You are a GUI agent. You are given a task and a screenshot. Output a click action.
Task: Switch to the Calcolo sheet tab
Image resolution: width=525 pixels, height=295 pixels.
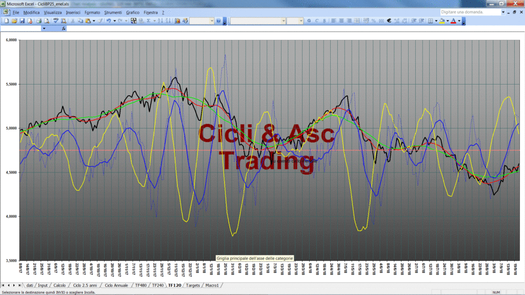(x=59, y=285)
